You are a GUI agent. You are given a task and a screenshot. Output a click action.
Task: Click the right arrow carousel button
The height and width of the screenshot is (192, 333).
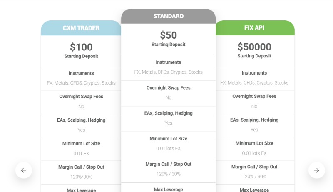click(316, 170)
